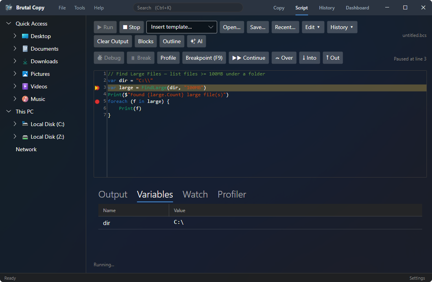The width and height of the screenshot is (432, 282).
Task: Select the Pictures folder icon
Action: click(25, 74)
